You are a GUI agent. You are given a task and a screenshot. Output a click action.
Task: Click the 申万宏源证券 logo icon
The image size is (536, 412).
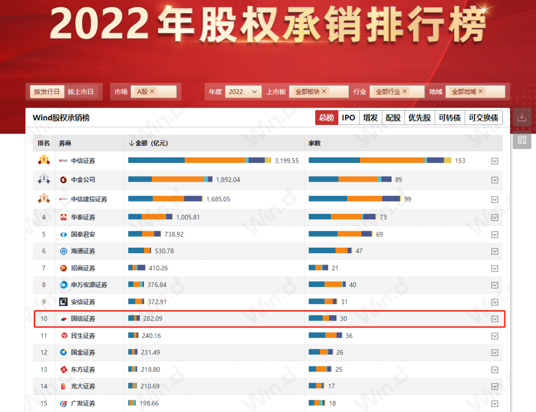(63, 284)
